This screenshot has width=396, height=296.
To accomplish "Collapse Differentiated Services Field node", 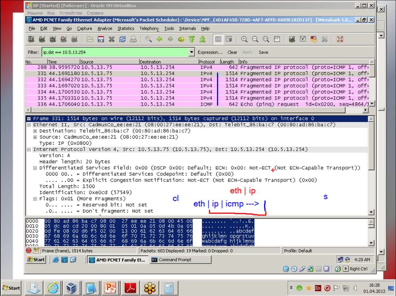I will click(x=35, y=168).
